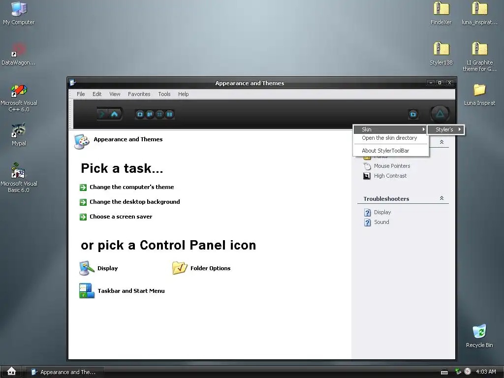Select the luna_inspirat zip archive icon
The image size is (504, 378).
(479, 9)
